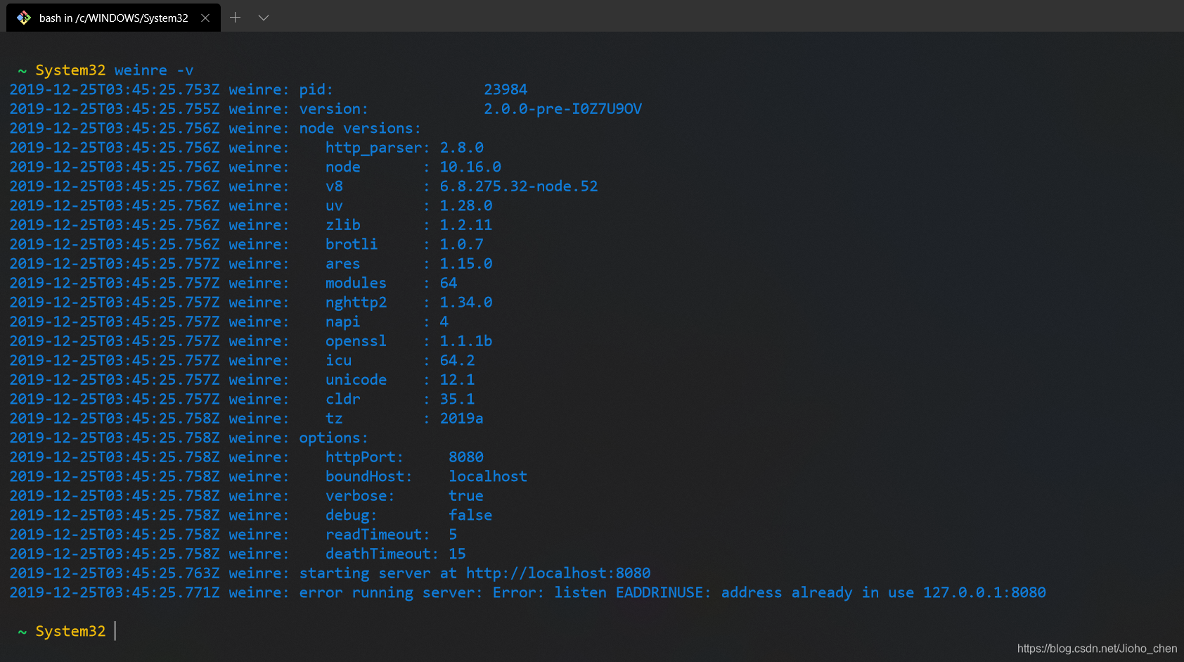The image size is (1184, 662).
Task: Click timestamp 2019-12-25T03:45:25.753Z
Action: (x=115, y=89)
